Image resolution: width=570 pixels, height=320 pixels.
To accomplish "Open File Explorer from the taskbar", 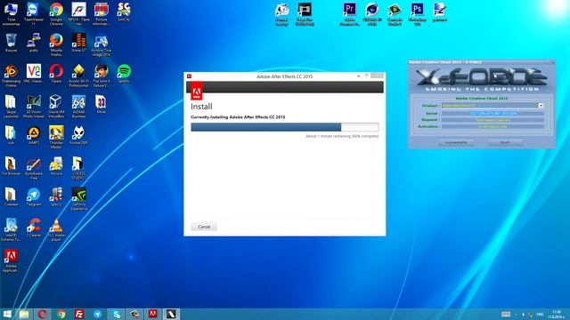I will click(24, 314).
